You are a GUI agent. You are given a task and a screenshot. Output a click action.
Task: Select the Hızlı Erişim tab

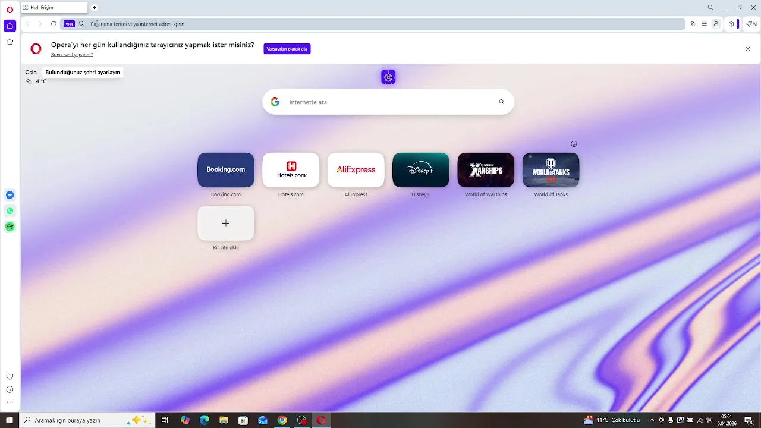click(54, 8)
